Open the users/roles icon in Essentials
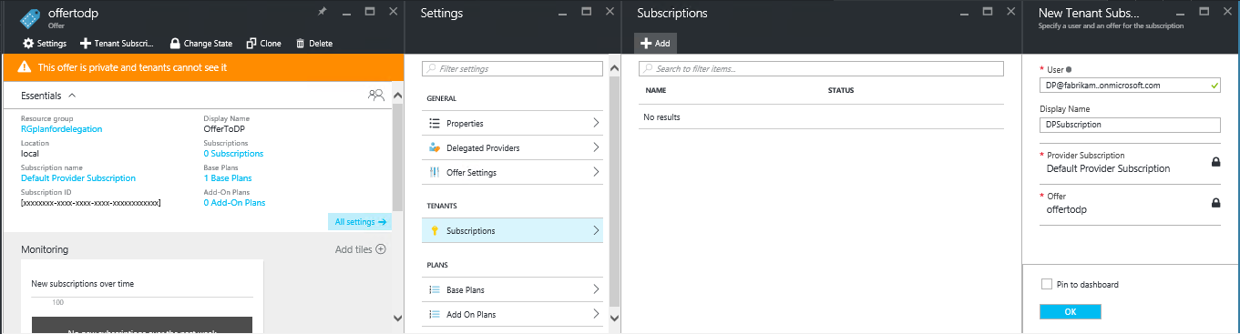The height and width of the screenshot is (334, 1240). pyautogui.click(x=376, y=94)
